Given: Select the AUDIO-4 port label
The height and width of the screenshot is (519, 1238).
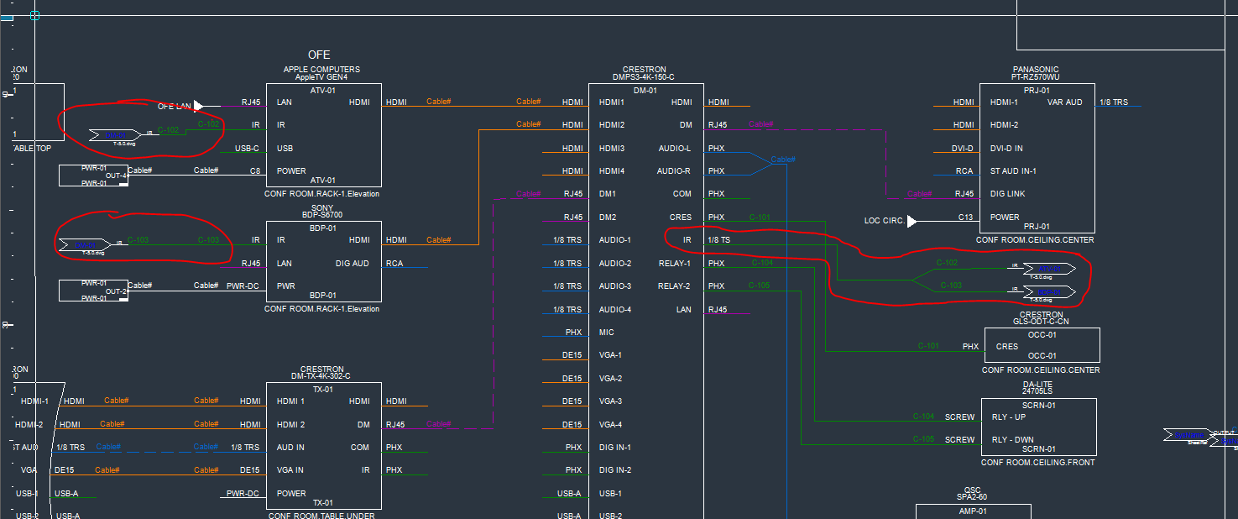Looking at the screenshot, I should pos(615,309).
